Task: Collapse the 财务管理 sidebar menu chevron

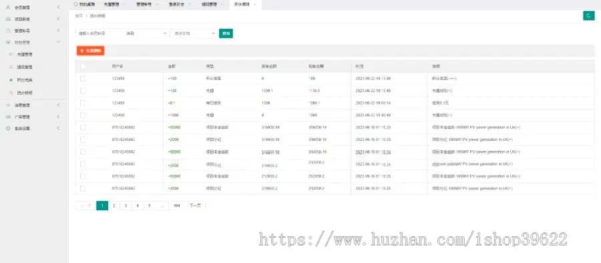Action: point(58,42)
